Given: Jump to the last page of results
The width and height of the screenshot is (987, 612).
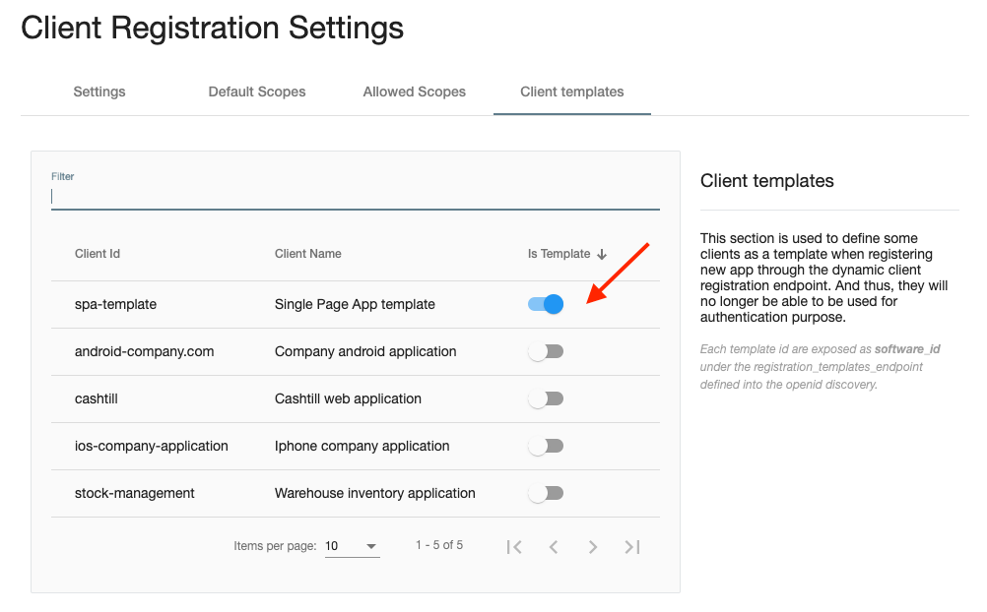Looking at the screenshot, I should (632, 547).
